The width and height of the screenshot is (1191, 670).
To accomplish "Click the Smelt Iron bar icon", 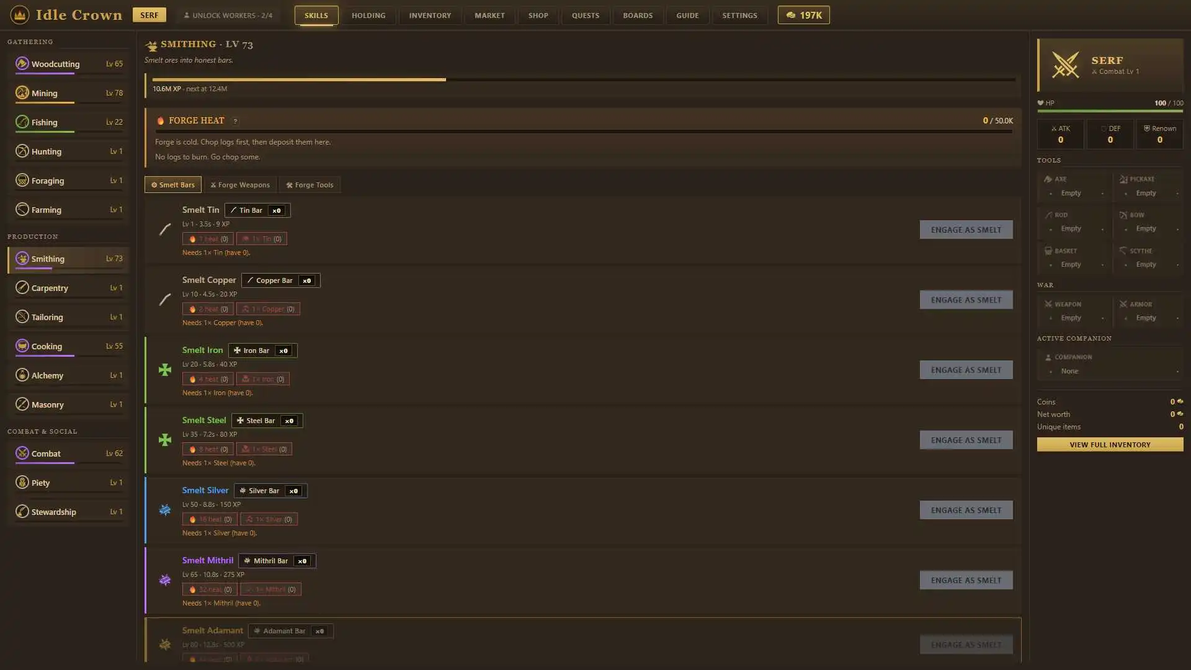I will [x=165, y=370].
